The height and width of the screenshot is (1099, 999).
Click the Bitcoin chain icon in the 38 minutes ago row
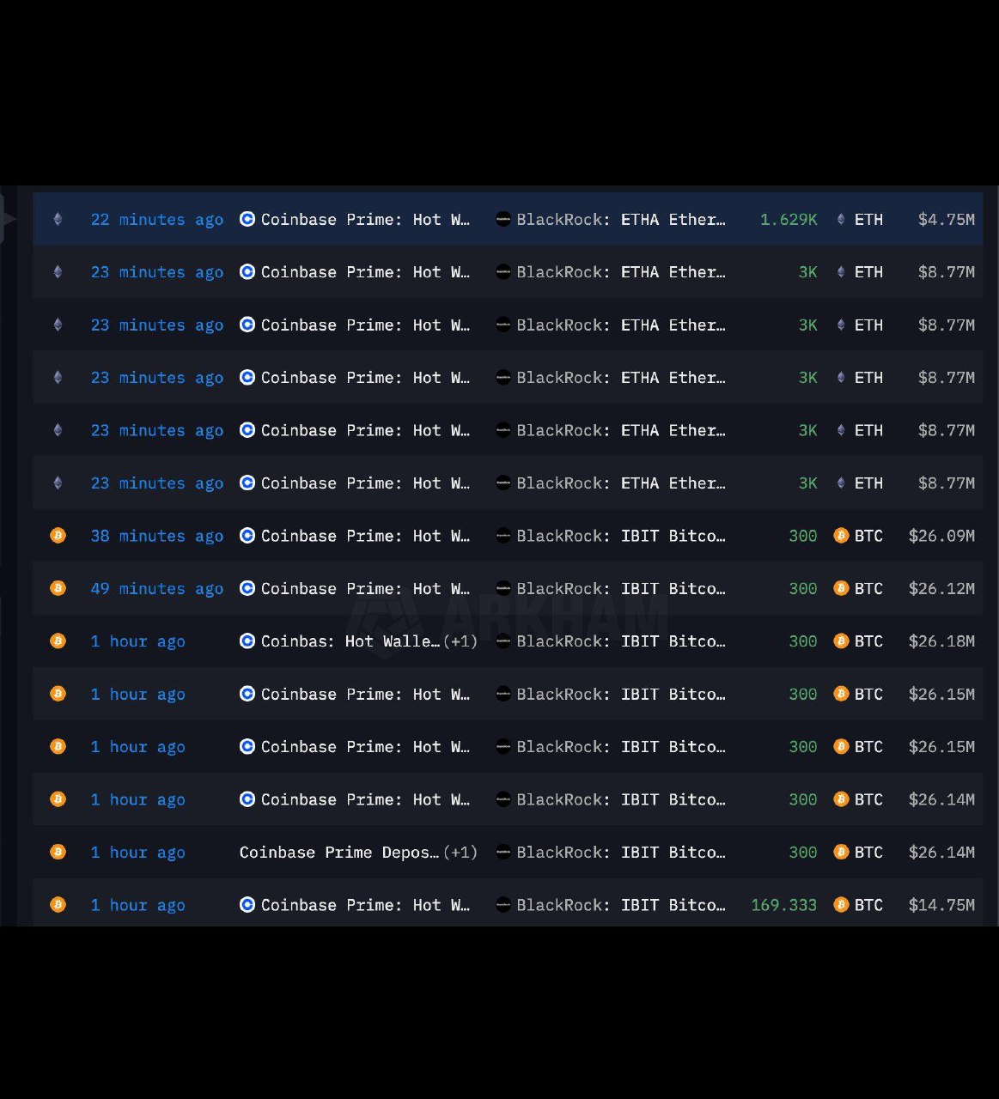coord(58,536)
